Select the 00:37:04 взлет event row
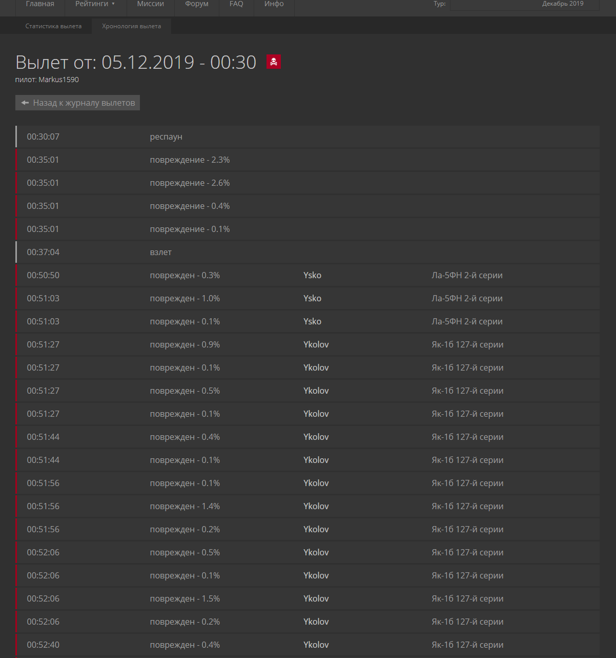 pyautogui.click(x=307, y=252)
